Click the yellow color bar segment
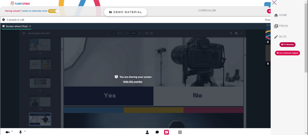The width and height of the screenshot is (308, 135). [154, 110]
